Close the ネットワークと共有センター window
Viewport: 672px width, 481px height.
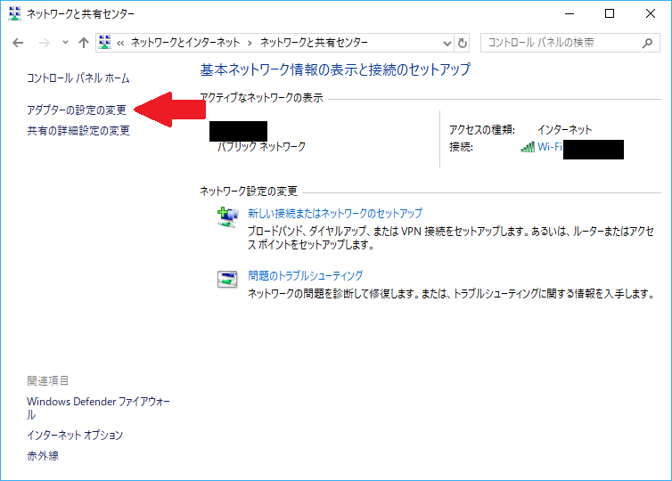pyautogui.click(x=650, y=13)
